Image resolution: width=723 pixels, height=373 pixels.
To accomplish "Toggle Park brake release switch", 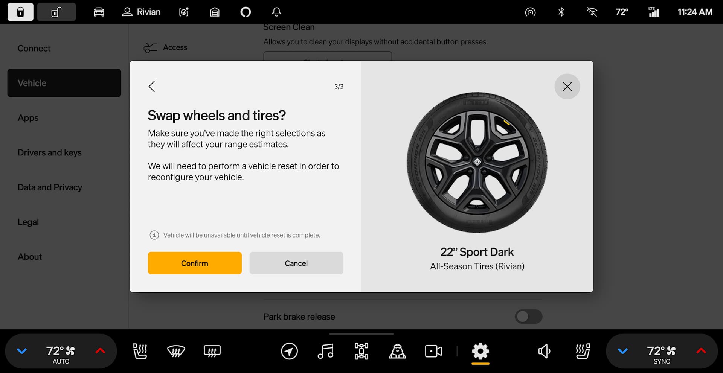I will click(529, 317).
